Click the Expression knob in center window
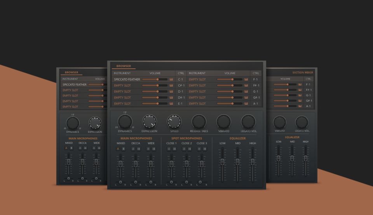This screenshot has width=373, height=215. [x=149, y=122]
